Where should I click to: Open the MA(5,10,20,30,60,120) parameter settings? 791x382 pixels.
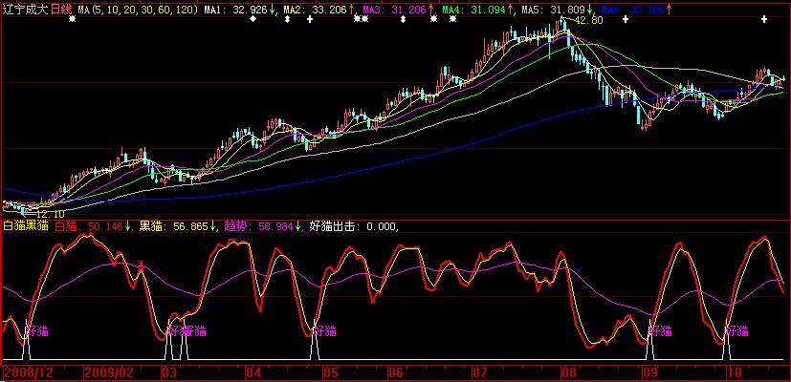tap(138, 8)
